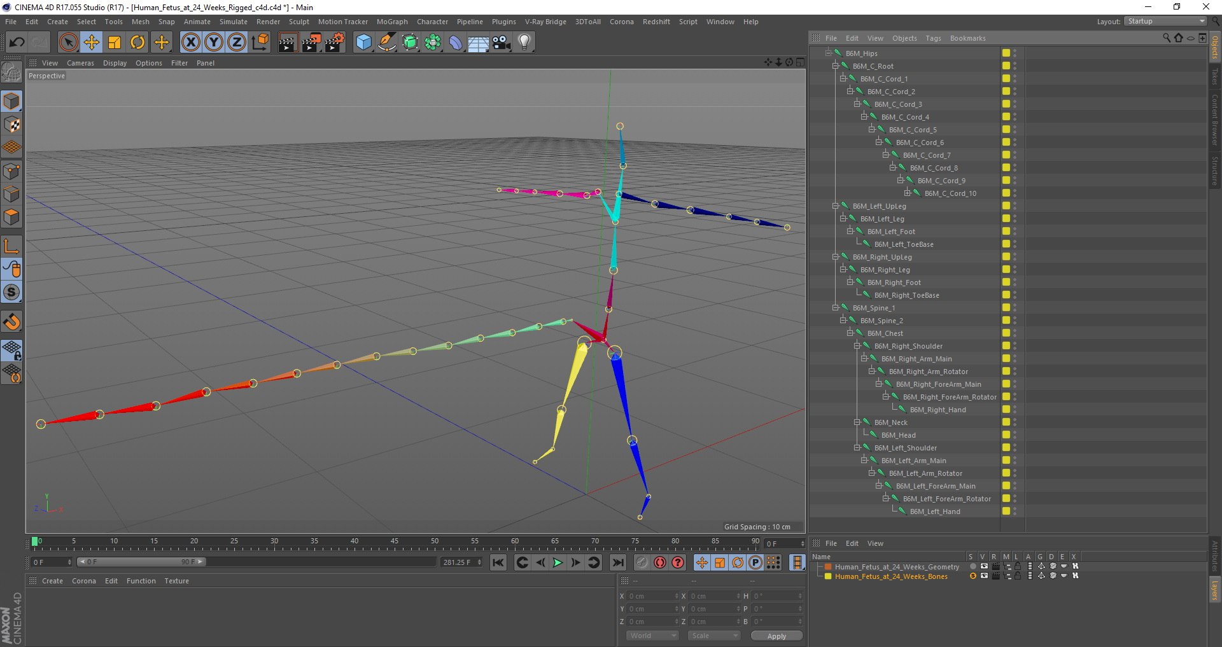
Task: Toggle visibility eye for Geometry layer
Action: click(984, 566)
